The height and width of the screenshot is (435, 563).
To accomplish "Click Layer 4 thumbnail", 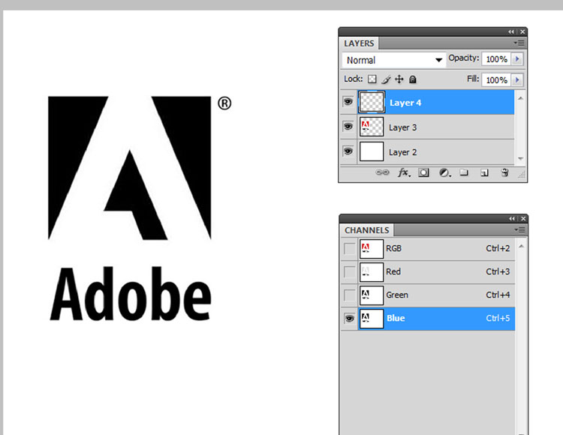I will [x=372, y=102].
